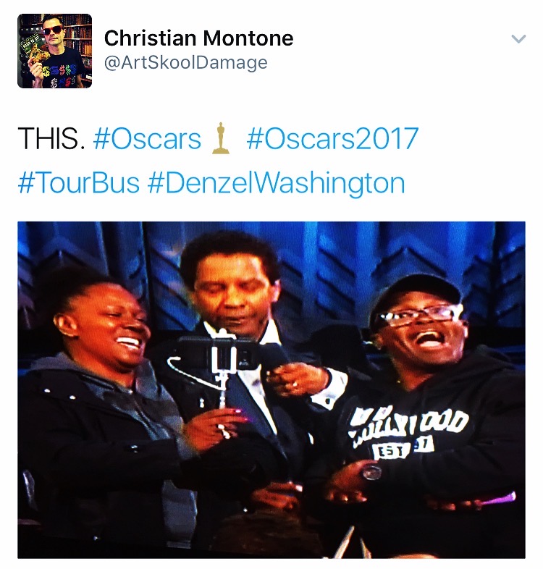View the attached tweet photo
The image size is (543, 569).
point(271,389)
